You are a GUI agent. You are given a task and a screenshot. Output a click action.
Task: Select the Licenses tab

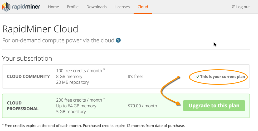pos(122,7)
